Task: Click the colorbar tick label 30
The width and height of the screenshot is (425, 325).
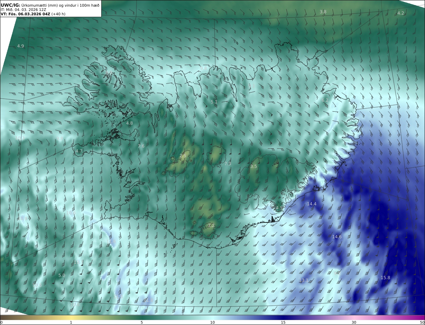Action: pyautogui.click(x=354, y=323)
